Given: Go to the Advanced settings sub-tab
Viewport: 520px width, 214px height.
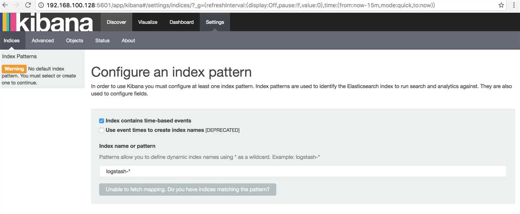Looking at the screenshot, I should coord(43,41).
